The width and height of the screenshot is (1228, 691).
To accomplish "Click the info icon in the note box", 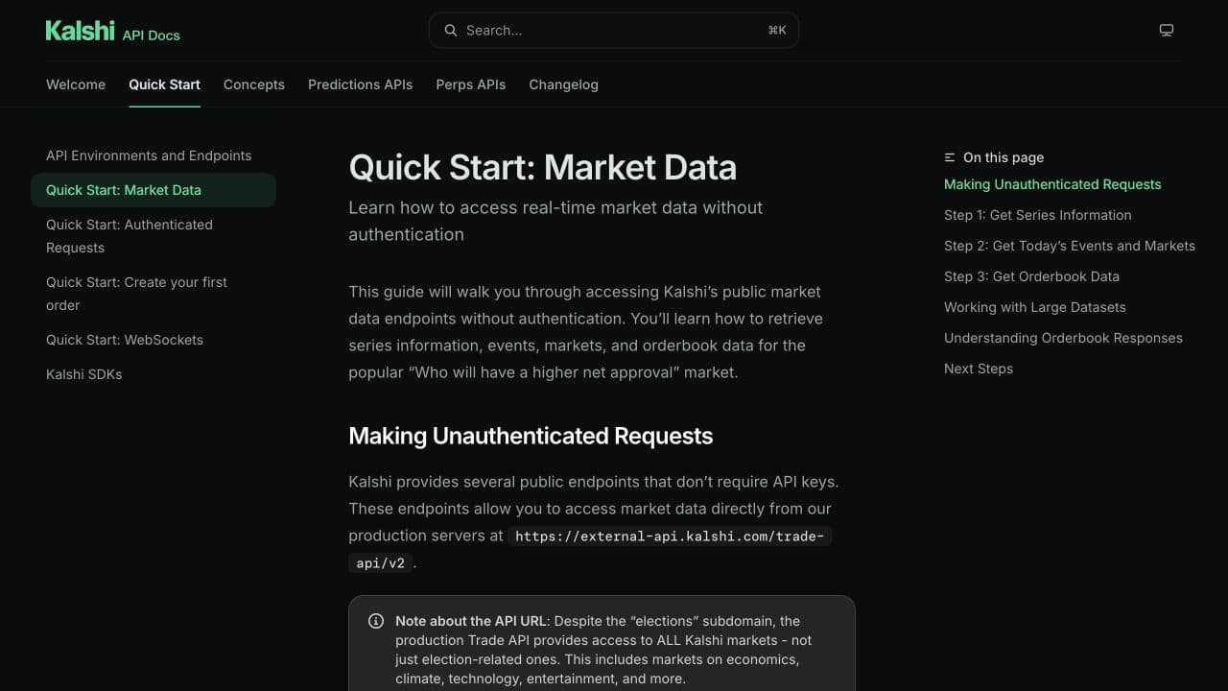I will (376, 621).
